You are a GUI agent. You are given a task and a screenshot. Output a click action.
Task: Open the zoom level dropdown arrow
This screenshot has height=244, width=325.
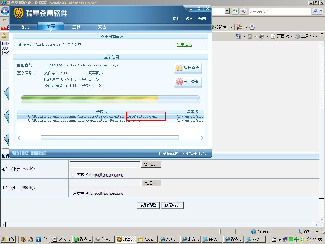coord(317,232)
